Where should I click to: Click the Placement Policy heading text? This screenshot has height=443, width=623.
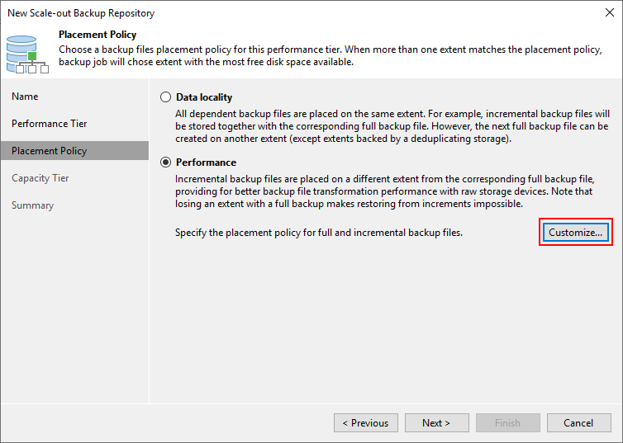tap(97, 35)
